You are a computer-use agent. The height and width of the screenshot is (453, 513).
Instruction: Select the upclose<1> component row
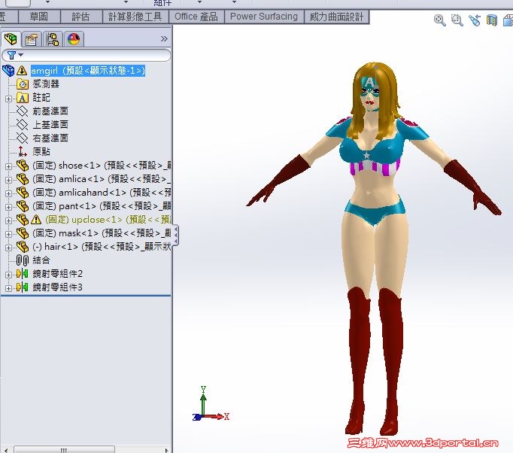click(x=108, y=220)
